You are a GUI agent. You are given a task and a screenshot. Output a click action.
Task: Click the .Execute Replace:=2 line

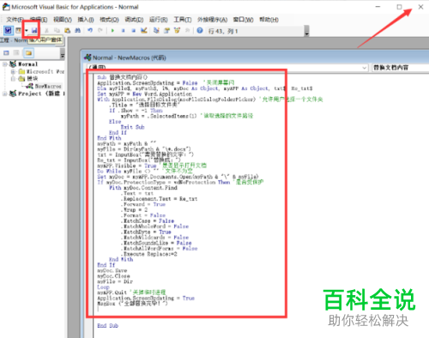[149, 254]
